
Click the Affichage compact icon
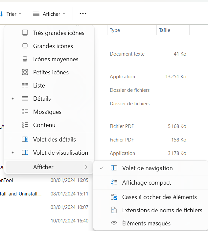coord(114,183)
